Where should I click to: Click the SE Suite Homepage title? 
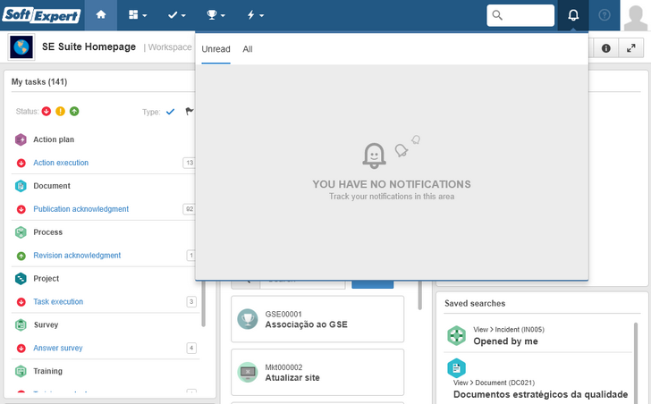tap(89, 46)
